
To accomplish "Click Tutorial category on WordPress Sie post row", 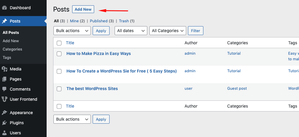I will coord(234,71).
